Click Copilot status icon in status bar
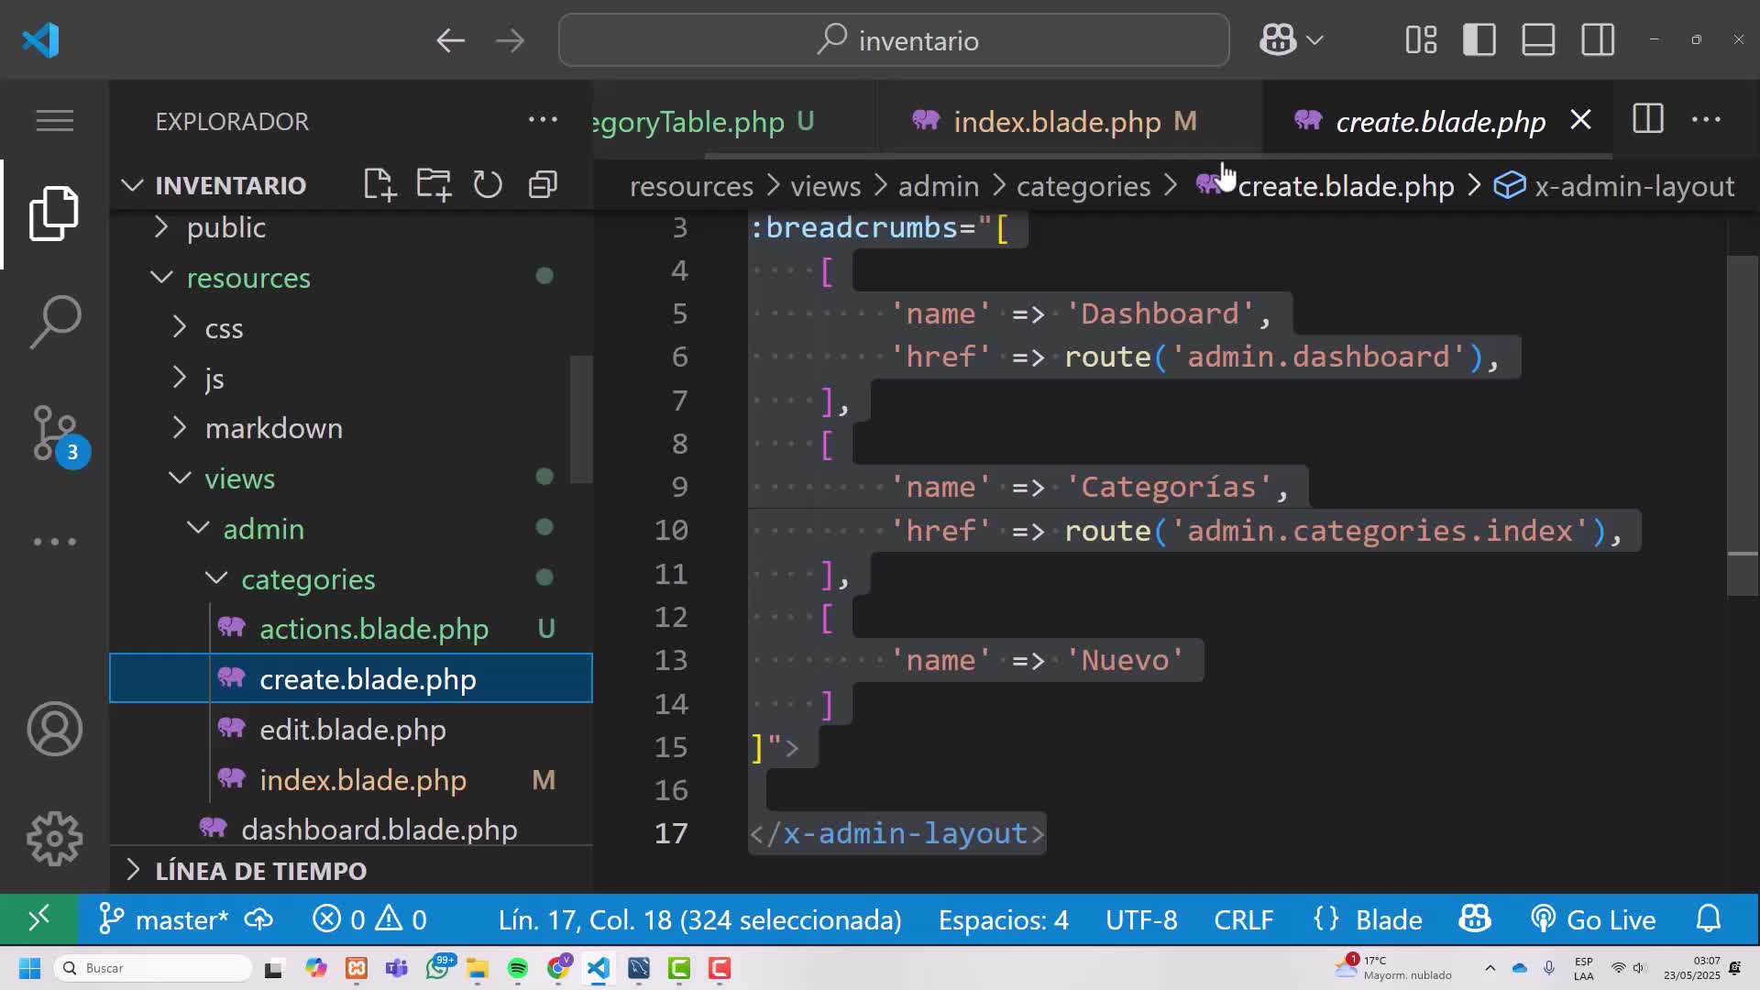1760x990 pixels. [1475, 919]
